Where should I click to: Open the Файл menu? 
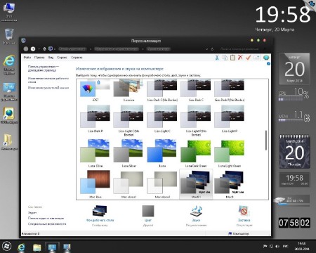pyautogui.click(x=27, y=58)
